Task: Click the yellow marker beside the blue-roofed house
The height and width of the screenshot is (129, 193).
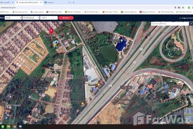Action: [55, 45]
